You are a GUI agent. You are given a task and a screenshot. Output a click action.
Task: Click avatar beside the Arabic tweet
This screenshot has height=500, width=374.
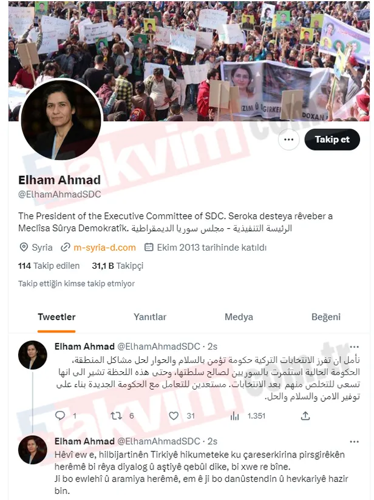tap(33, 355)
